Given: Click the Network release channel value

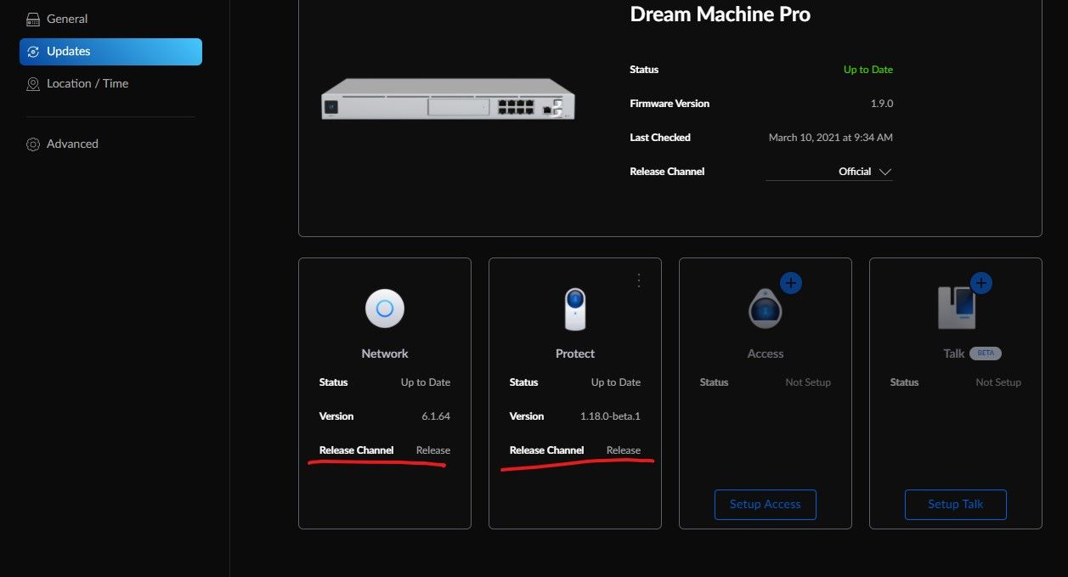Looking at the screenshot, I should (x=433, y=450).
